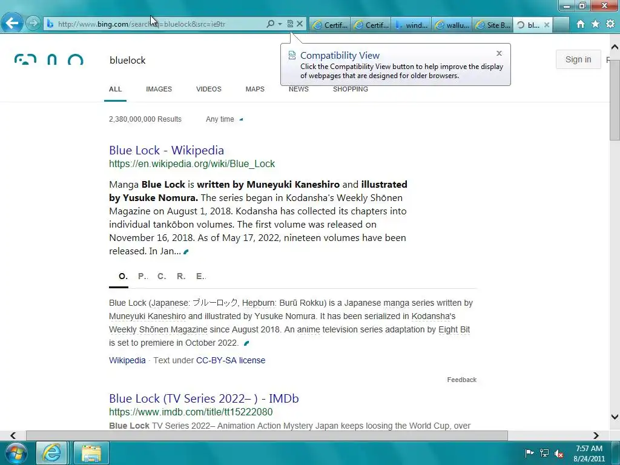Viewport: 620px width, 465px height.
Task: Open Windows Explorer from the taskbar
Action: (91, 453)
